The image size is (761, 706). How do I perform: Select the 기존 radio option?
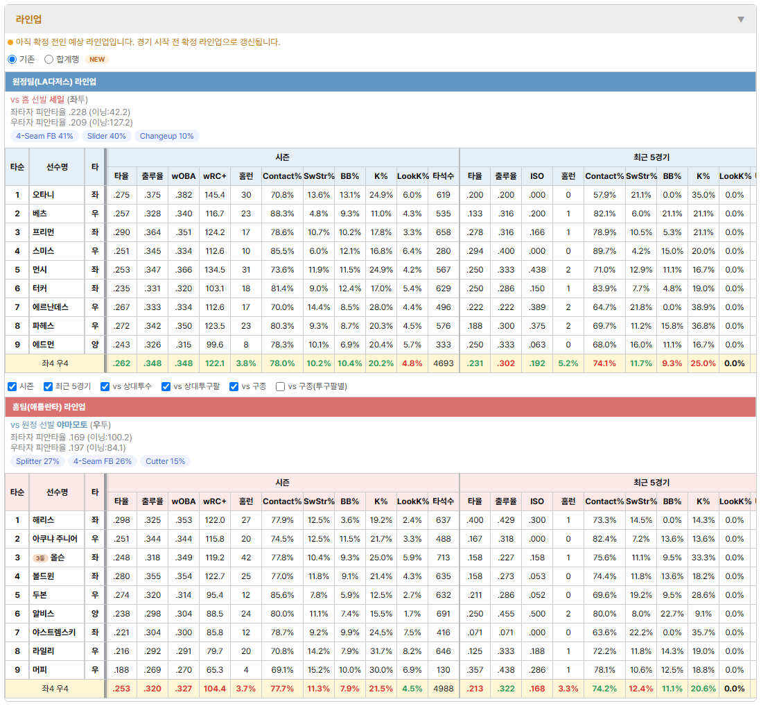pyautogui.click(x=12, y=59)
